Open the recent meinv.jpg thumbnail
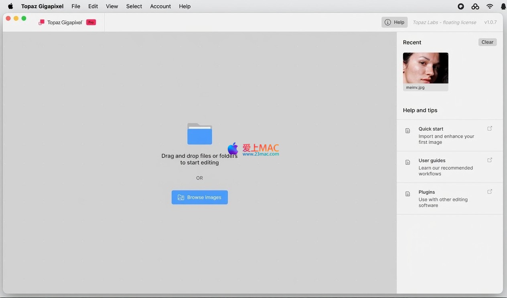The width and height of the screenshot is (507, 298). pos(426,68)
